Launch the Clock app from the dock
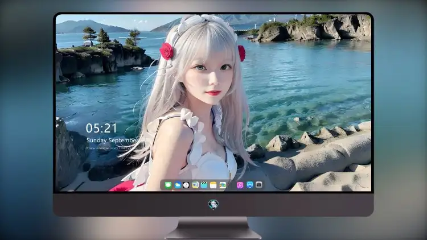427x240 pixels. pyautogui.click(x=186, y=185)
